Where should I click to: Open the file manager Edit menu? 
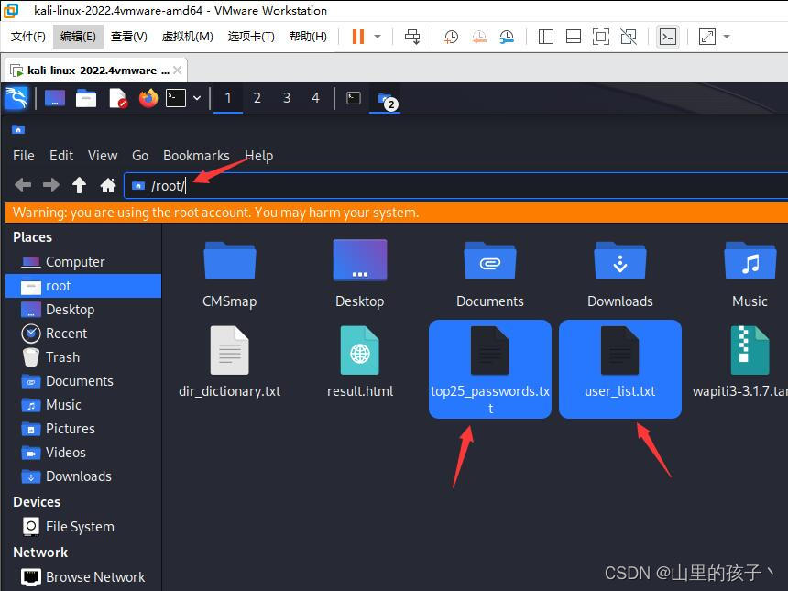click(x=61, y=156)
